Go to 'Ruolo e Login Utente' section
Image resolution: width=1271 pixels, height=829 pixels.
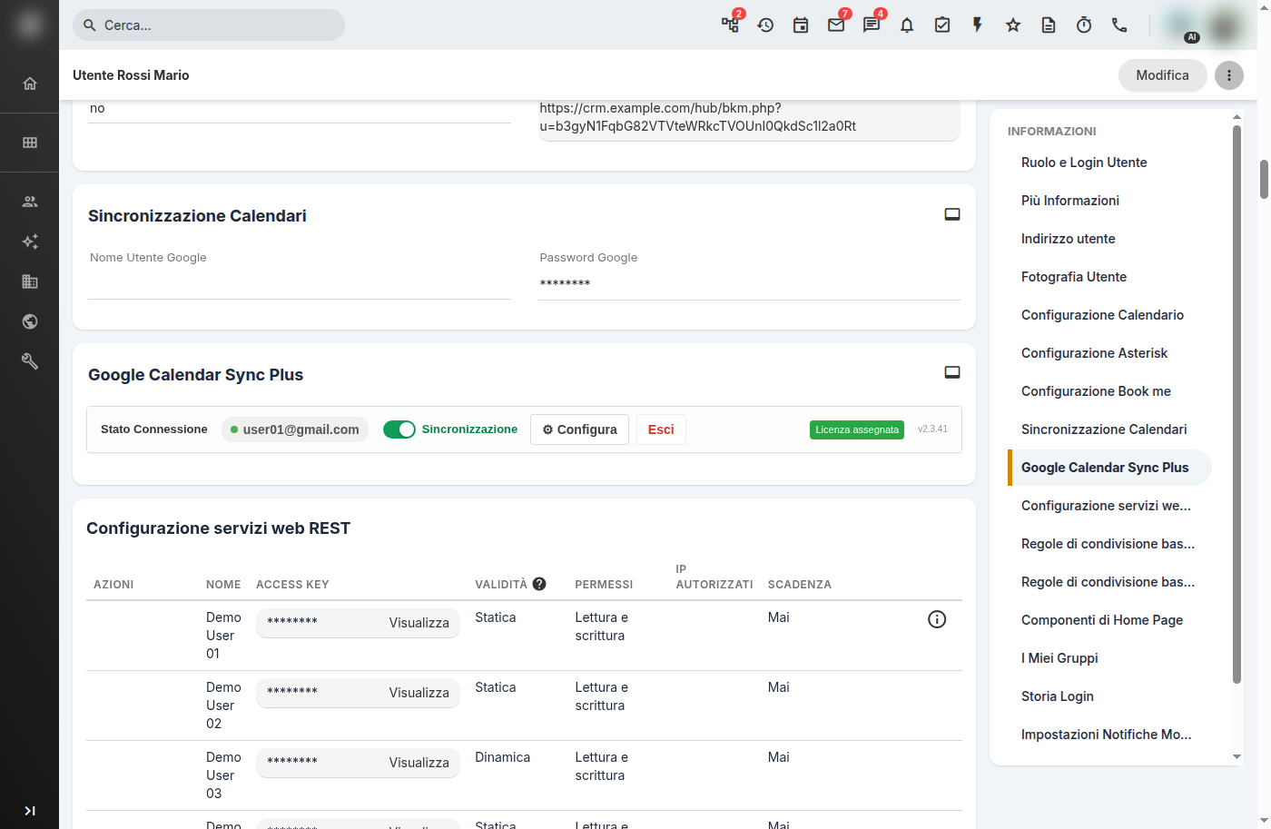tap(1084, 163)
